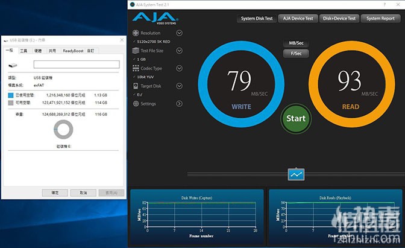The height and width of the screenshot is (248, 405).
Task: Click the Disk Reads graph panel
Action: 335,217
